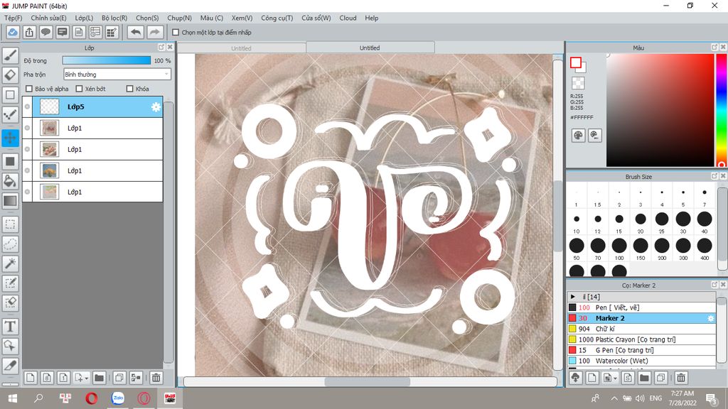Create a new color layer

tap(30, 378)
